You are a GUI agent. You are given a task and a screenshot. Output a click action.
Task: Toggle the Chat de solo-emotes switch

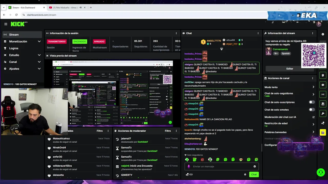click(x=312, y=110)
